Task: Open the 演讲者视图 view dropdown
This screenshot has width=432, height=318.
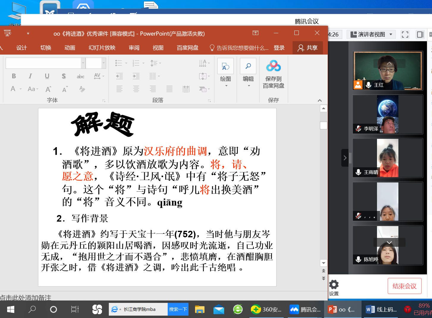Action: click(371, 34)
